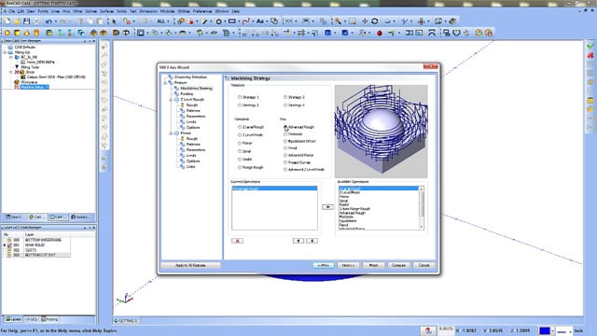Click the Available Operations list scrollbar

coord(421,208)
